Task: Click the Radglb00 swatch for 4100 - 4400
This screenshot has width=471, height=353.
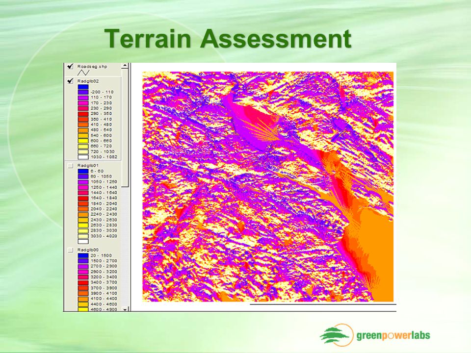Action: [83, 299]
